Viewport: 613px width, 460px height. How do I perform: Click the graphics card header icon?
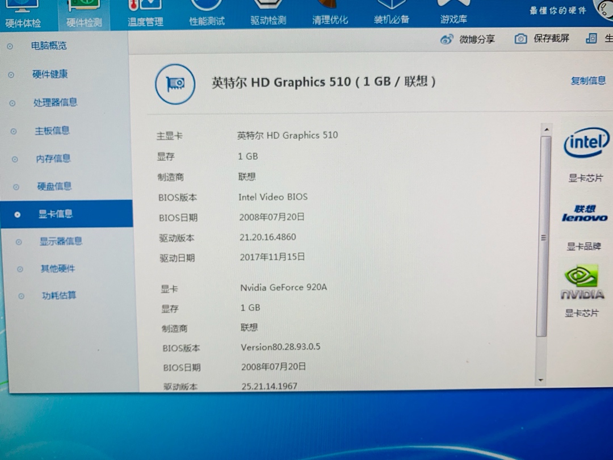(x=175, y=84)
